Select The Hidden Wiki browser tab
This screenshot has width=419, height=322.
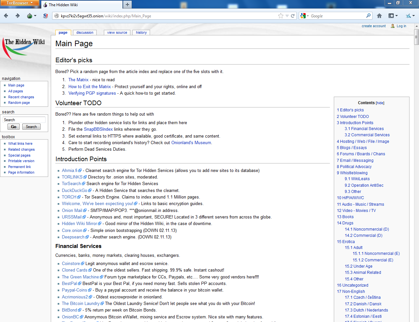pos(82,5)
